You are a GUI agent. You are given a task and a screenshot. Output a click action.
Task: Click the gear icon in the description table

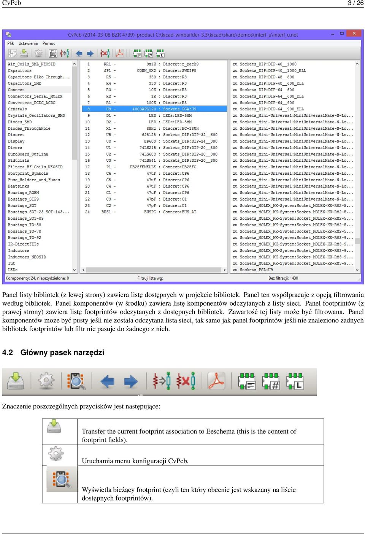56,453
